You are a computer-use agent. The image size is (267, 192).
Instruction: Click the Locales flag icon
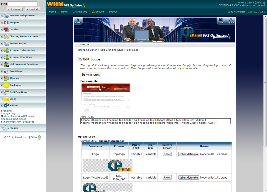[x=6, y=30]
